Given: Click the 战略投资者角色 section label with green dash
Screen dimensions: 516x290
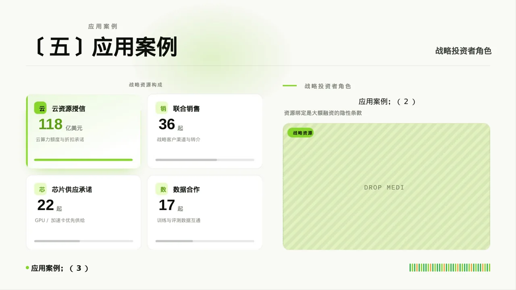Looking at the screenshot, I should pos(328,86).
